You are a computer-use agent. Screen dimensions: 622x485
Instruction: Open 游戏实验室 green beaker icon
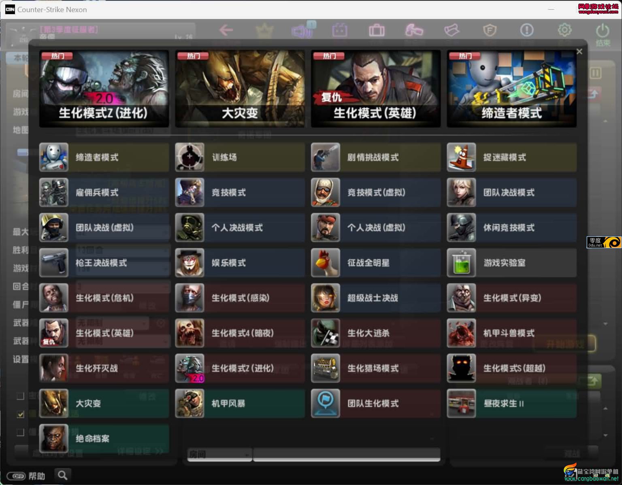tap(461, 263)
